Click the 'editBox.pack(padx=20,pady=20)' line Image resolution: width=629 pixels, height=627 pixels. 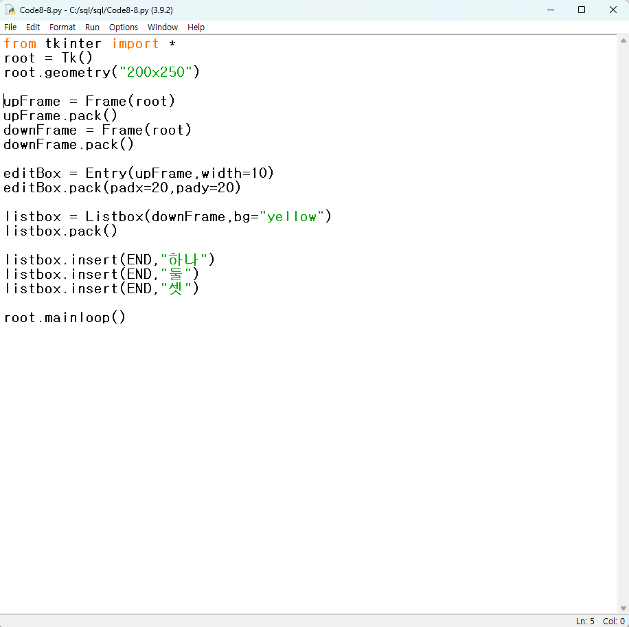click(x=122, y=187)
